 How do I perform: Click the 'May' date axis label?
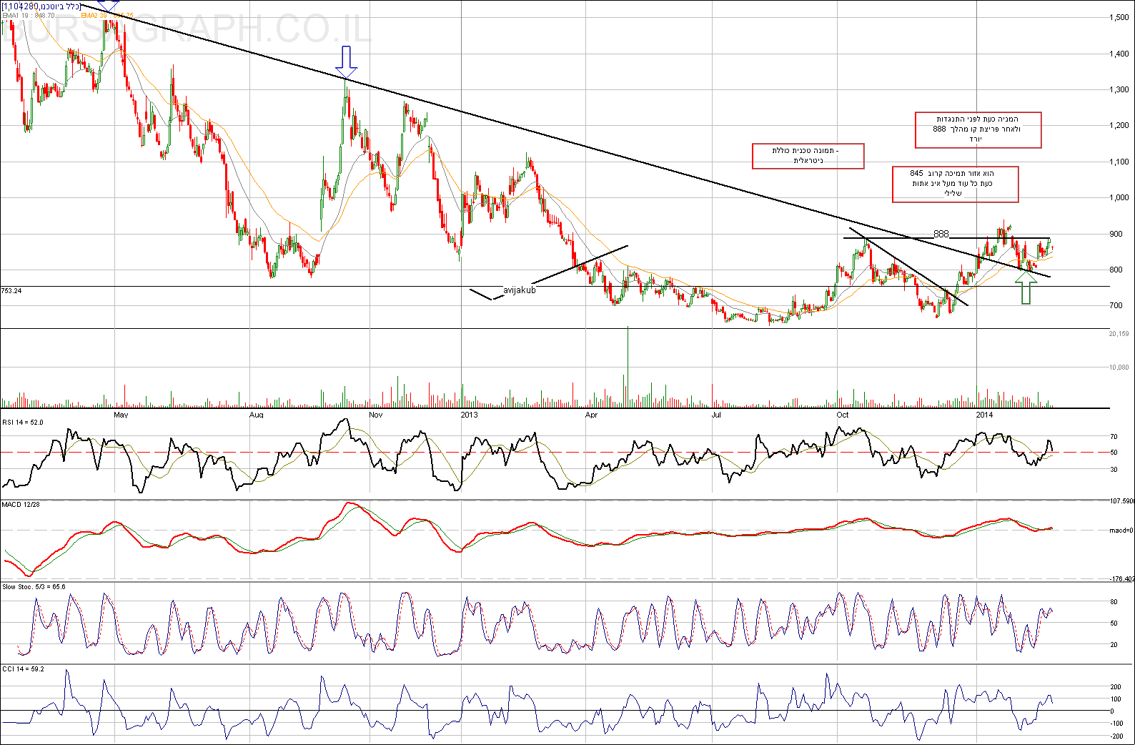click(x=121, y=415)
